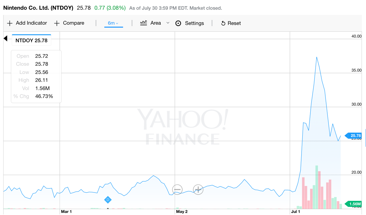This screenshot has height=215, width=366.
Task: Click the plus icon beside Compare
Action: [x=57, y=23]
